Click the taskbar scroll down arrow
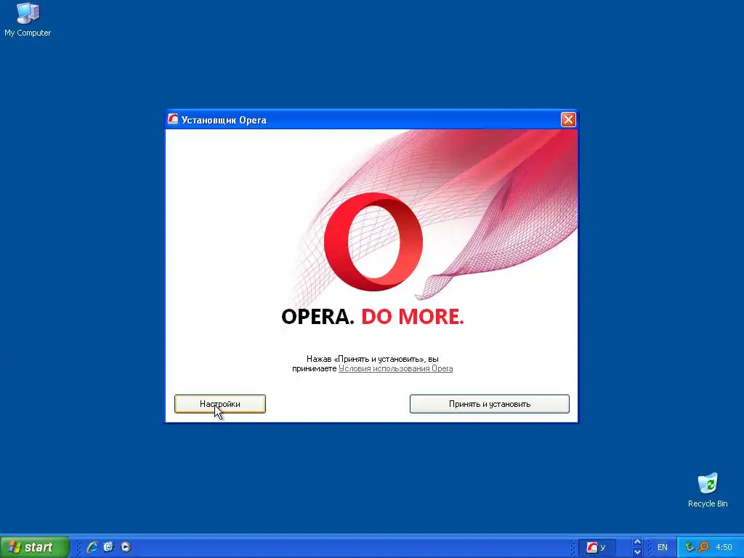744x558 pixels. tap(637, 552)
